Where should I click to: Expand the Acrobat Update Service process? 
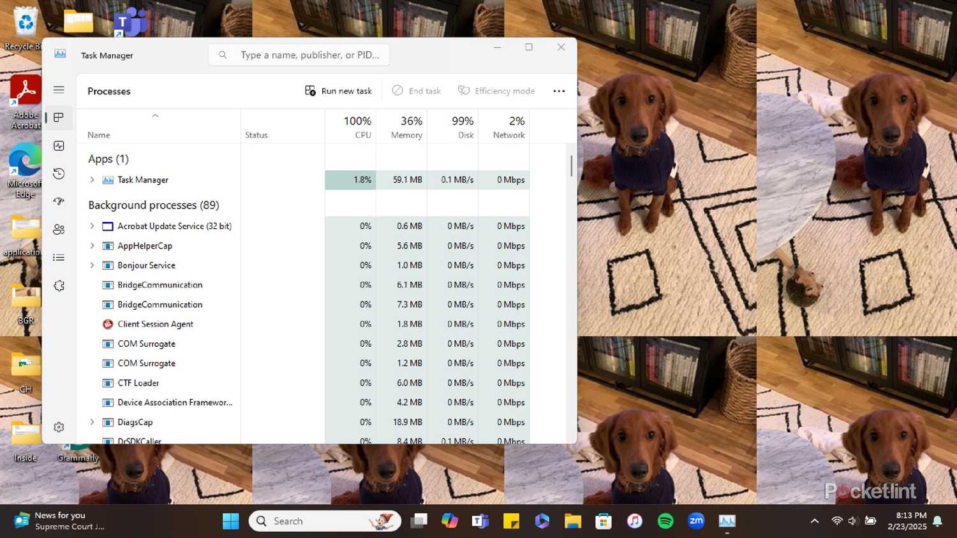click(x=92, y=226)
